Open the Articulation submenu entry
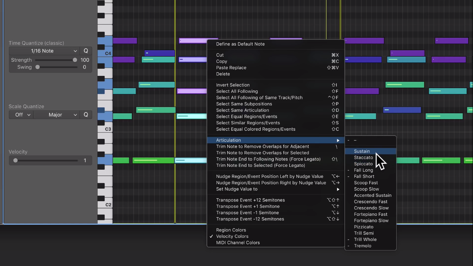The image size is (473, 266). tap(276, 140)
